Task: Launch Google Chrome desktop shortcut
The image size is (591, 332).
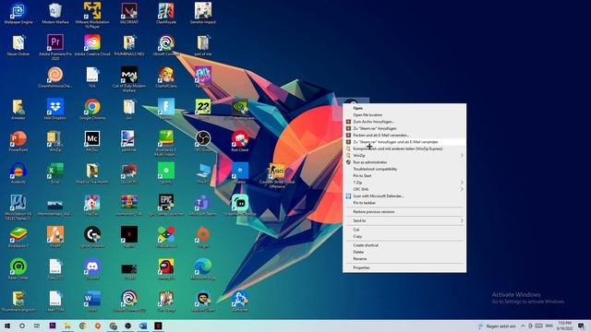Action: click(x=92, y=109)
